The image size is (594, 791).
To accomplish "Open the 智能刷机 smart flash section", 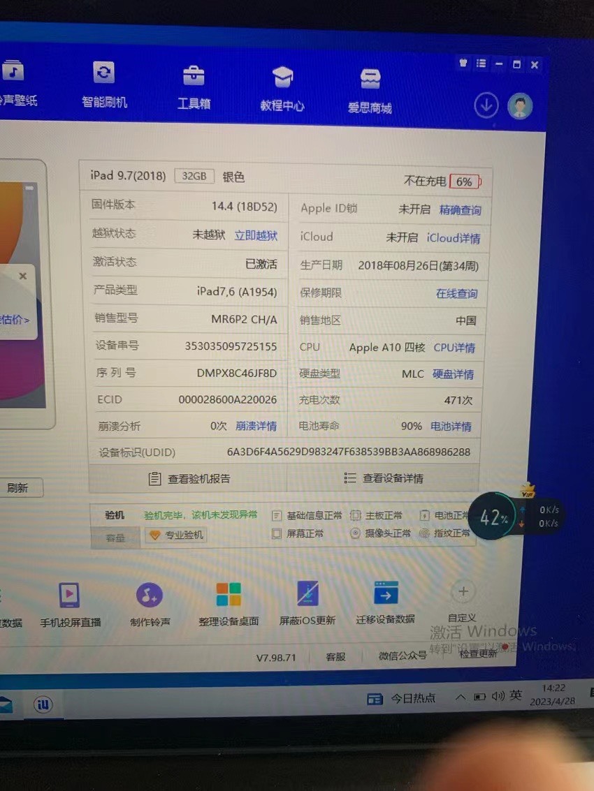I will tap(104, 84).
